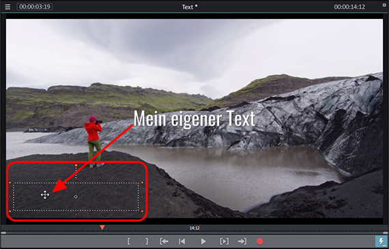
Task: Select the "Mein eigener Text" title in the preview
Action: point(194,119)
